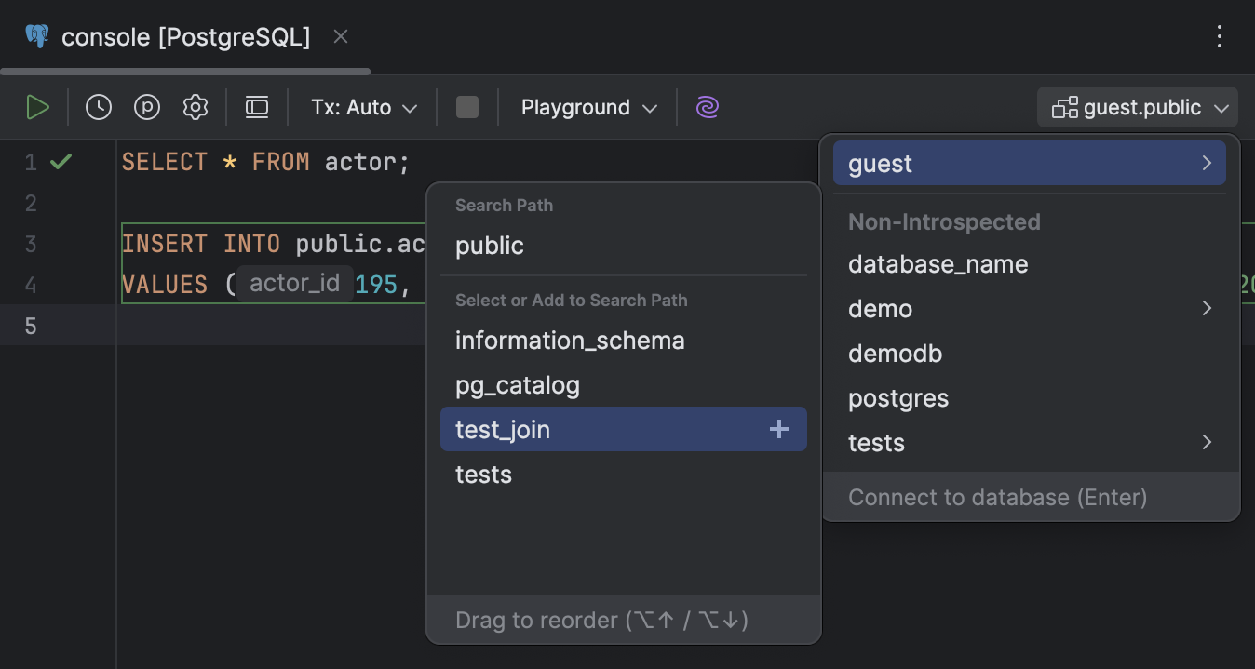This screenshot has height=669, width=1255.
Task: Select postgres in the database list
Action: [897, 398]
